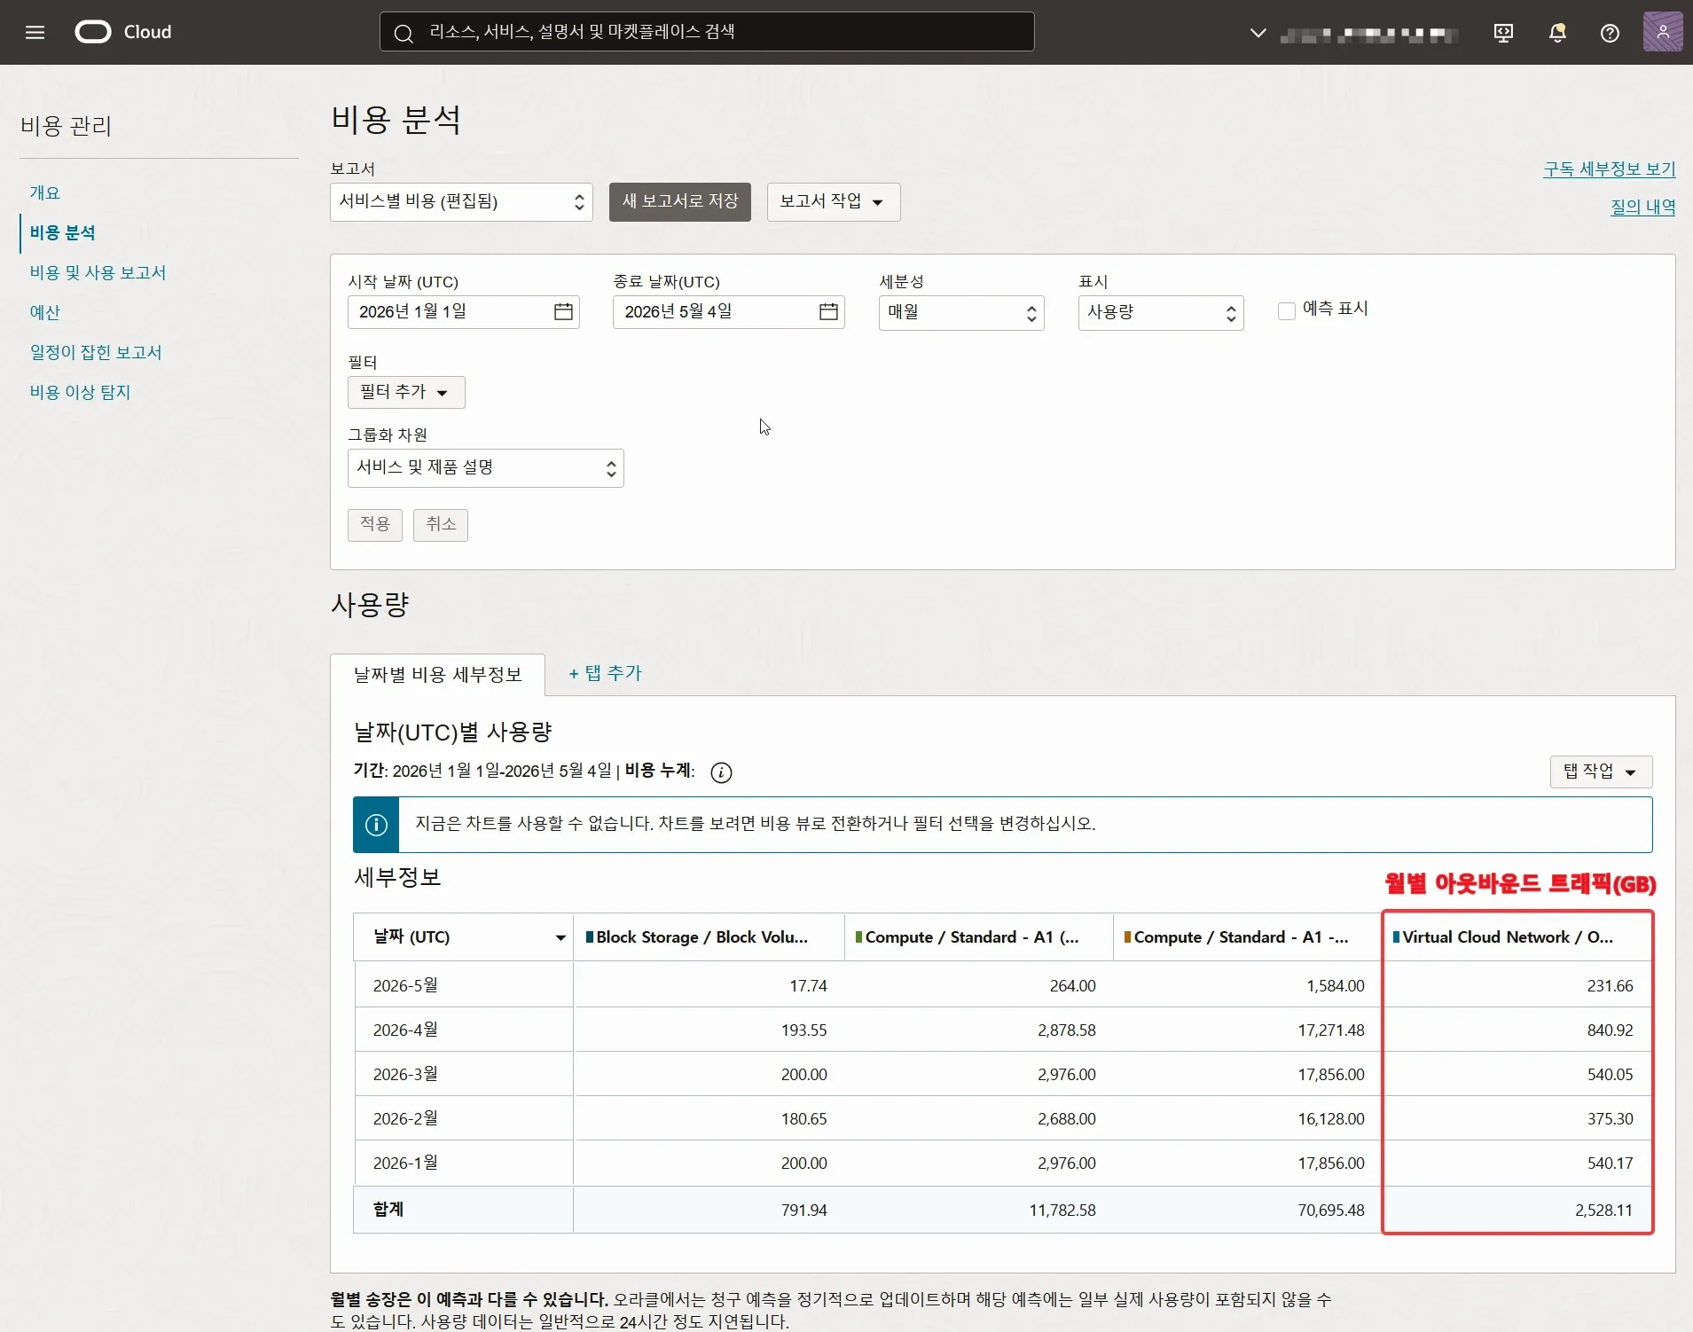Screen dimensions: 1693x1332
Task: Select the 2026-4월 row label
Action: coord(405,1030)
